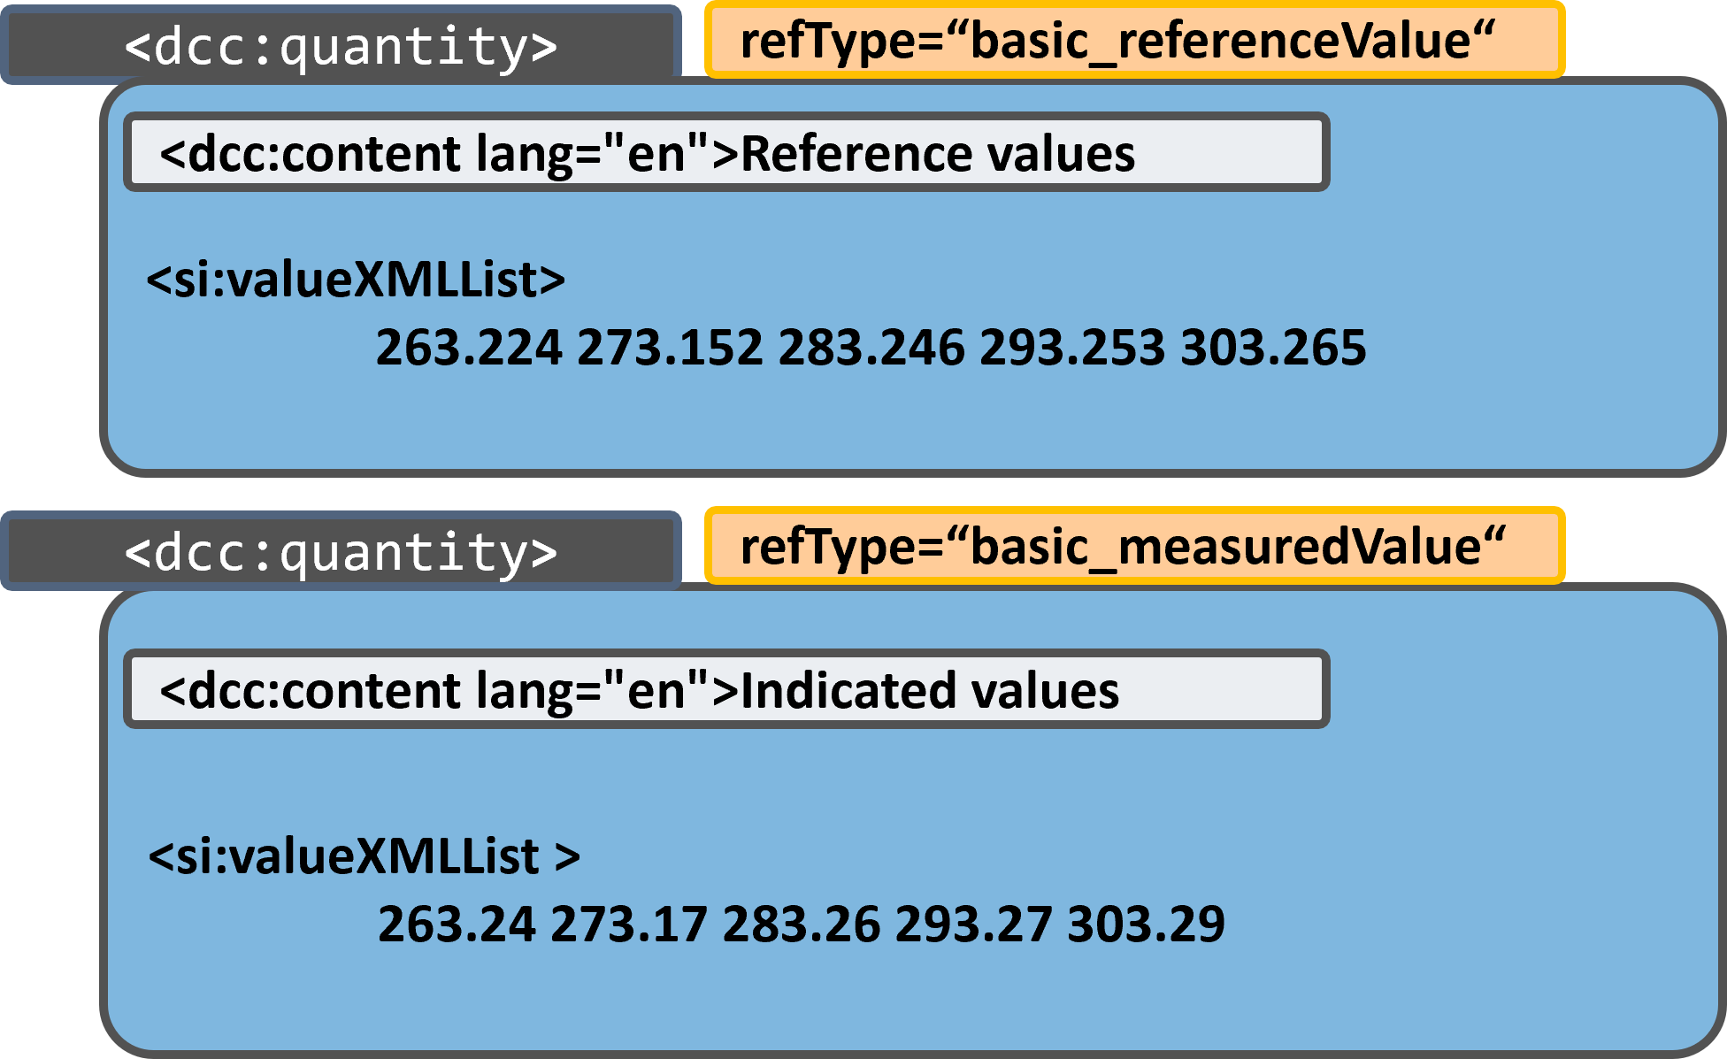Image resolution: width=1727 pixels, height=1059 pixels.
Task: Click indicated value 263.24
Action: pyautogui.click(x=457, y=924)
